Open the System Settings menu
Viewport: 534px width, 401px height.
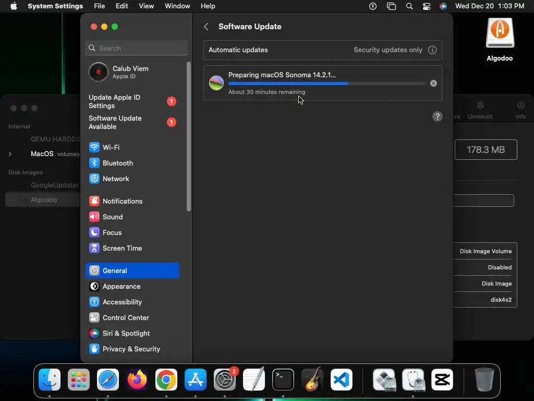(x=55, y=6)
